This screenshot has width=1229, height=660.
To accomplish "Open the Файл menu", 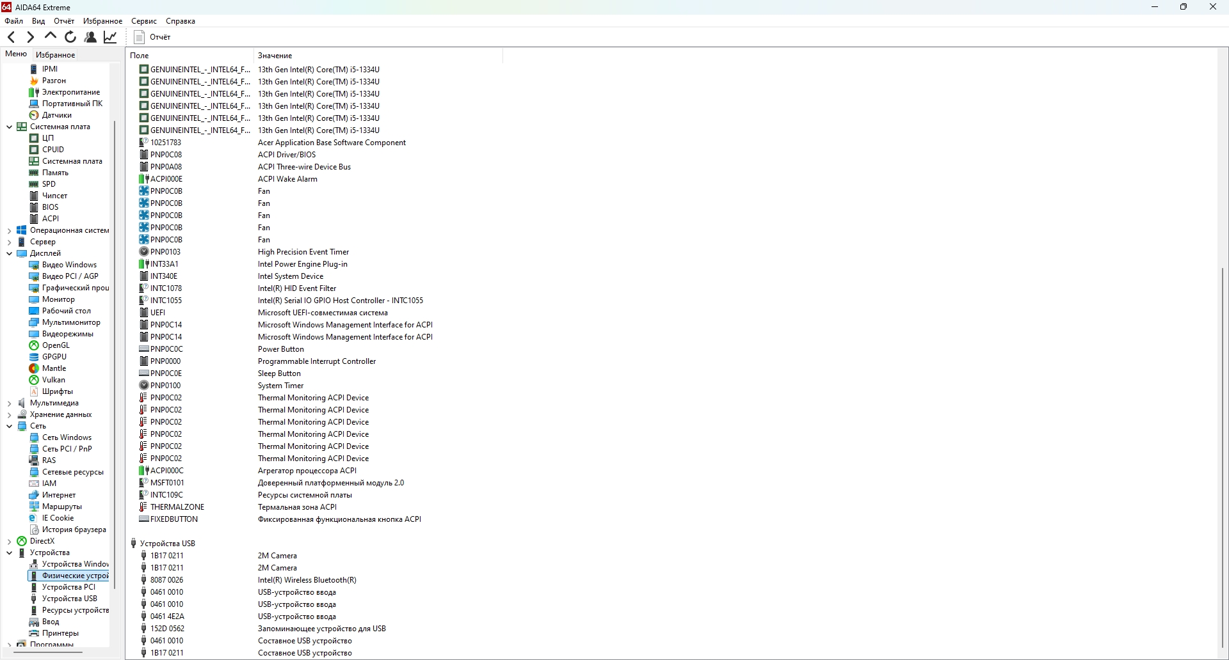I will tap(13, 21).
